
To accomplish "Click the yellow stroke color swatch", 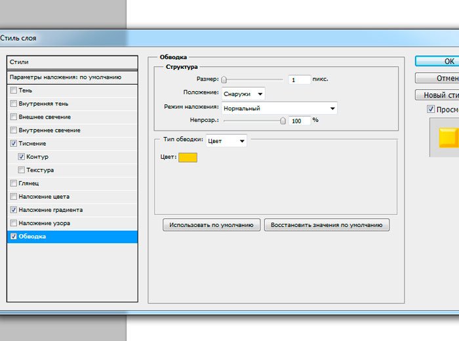I will point(188,157).
